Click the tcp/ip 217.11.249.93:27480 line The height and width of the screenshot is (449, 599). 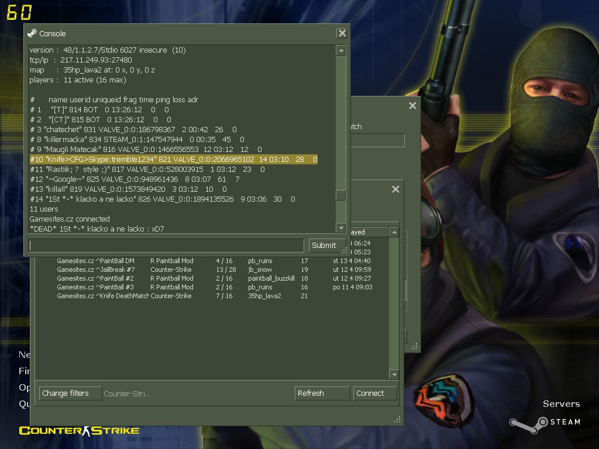[x=81, y=60]
